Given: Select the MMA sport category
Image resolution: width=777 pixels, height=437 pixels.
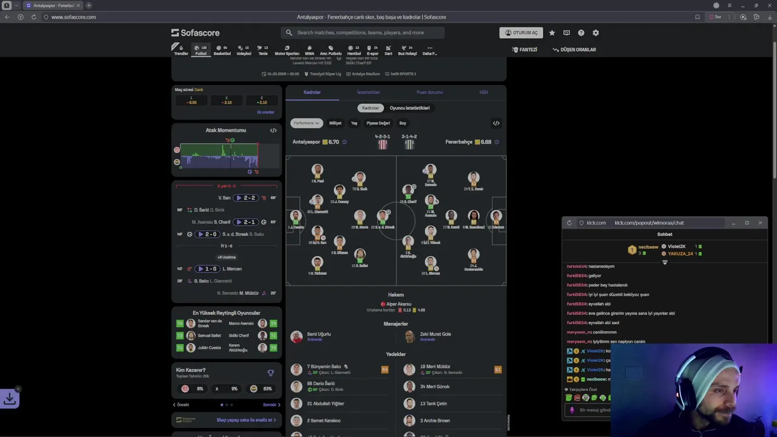Looking at the screenshot, I should pyautogui.click(x=310, y=50).
